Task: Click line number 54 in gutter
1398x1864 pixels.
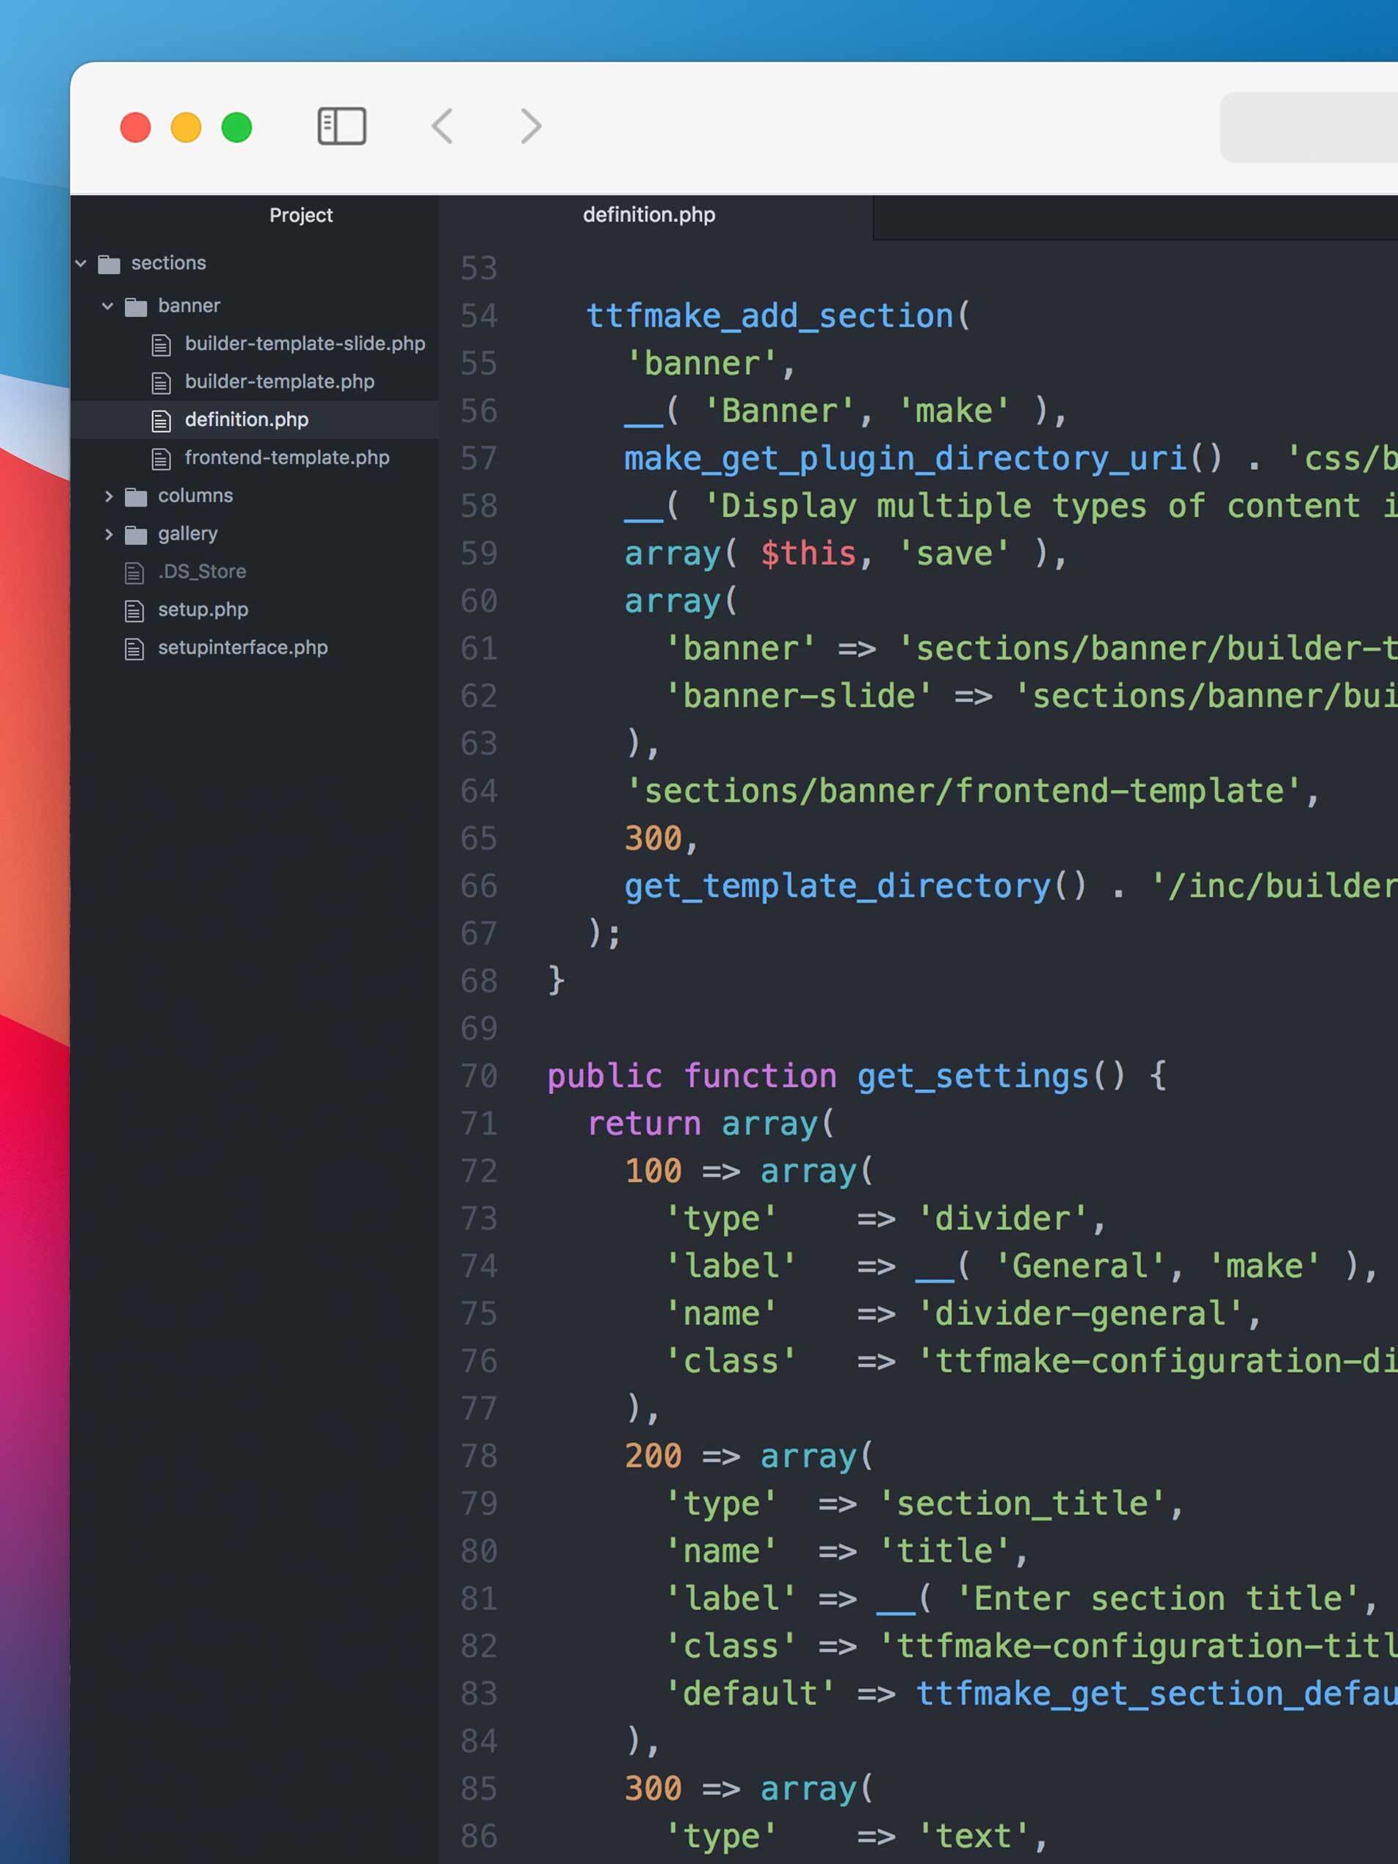Action: pyautogui.click(x=479, y=316)
